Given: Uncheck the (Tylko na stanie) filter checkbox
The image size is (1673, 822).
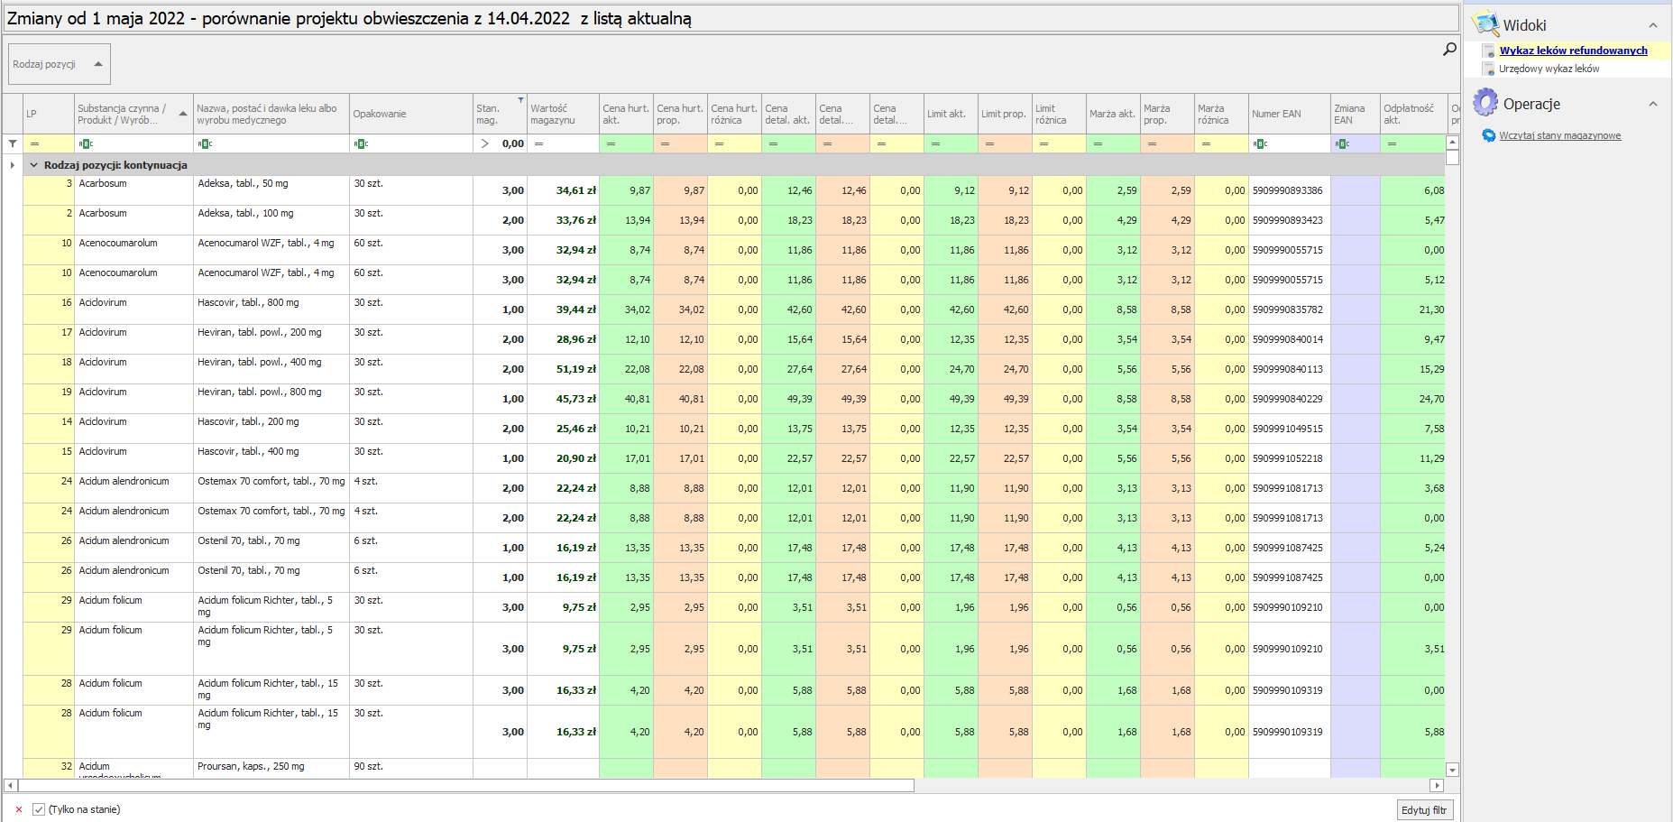Looking at the screenshot, I should point(39,809).
